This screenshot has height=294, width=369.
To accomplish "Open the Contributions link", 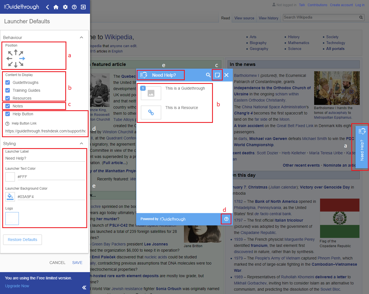I will tap(317, 5).
